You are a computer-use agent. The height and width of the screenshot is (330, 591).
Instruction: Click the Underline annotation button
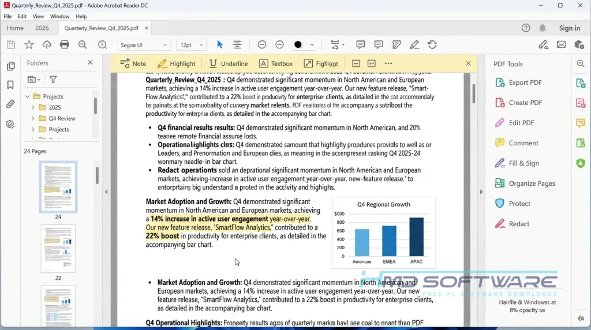point(229,63)
